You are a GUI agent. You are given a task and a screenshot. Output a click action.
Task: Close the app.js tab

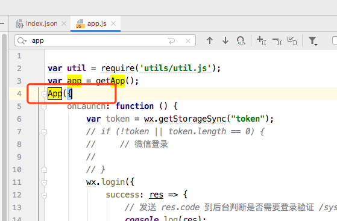(113, 23)
